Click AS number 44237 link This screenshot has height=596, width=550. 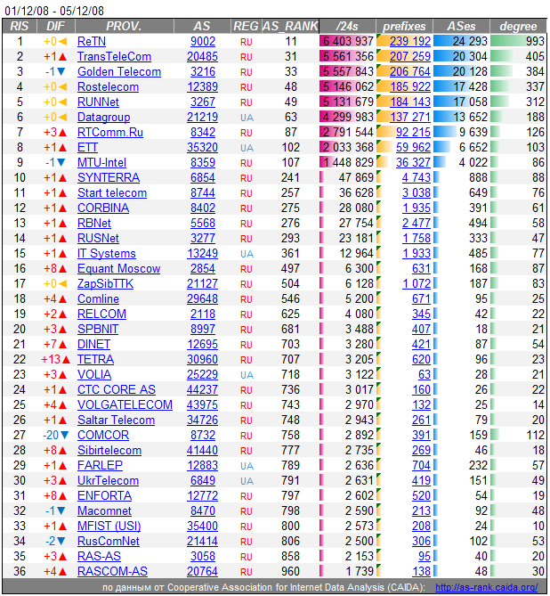202,389
